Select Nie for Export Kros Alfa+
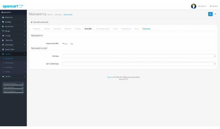 pyautogui.click(x=70, y=44)
